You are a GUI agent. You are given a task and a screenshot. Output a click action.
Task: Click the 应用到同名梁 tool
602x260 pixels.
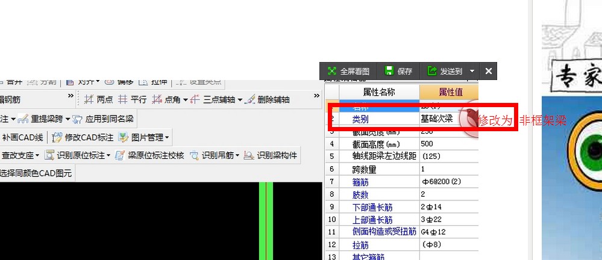pos(104,119)
